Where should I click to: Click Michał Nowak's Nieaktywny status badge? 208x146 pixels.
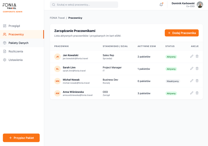tap(173, 81)
